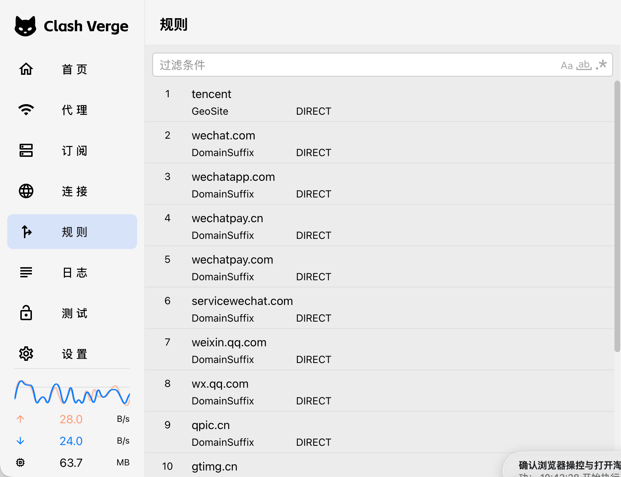Screen dimensions: 621x477
Task: Click the traffic speed graph
Action: (x=72, y=392)
